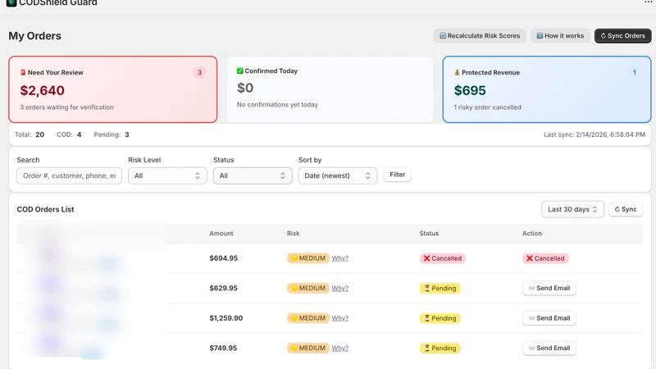The image size is (656, 369).
Task: Click Why? link for the $694.95 order
Action: point(340,258)
